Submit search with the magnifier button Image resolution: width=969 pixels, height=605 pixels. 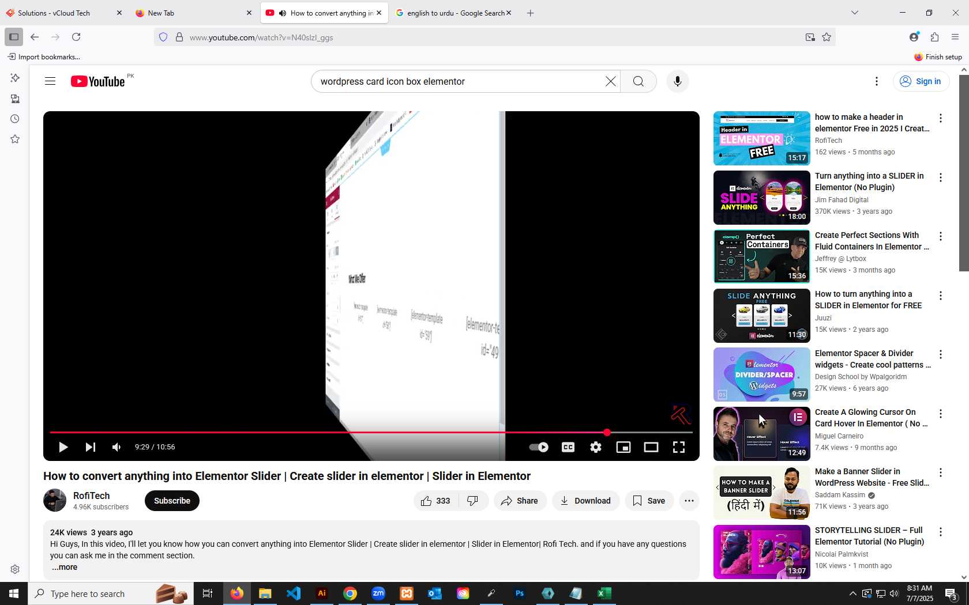pyautogui.click(x=639, y=81)
